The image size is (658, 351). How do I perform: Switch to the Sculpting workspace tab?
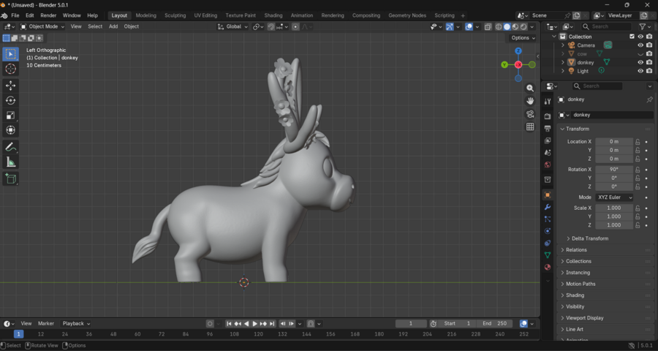pyautogui.click(x=175, y=15)
